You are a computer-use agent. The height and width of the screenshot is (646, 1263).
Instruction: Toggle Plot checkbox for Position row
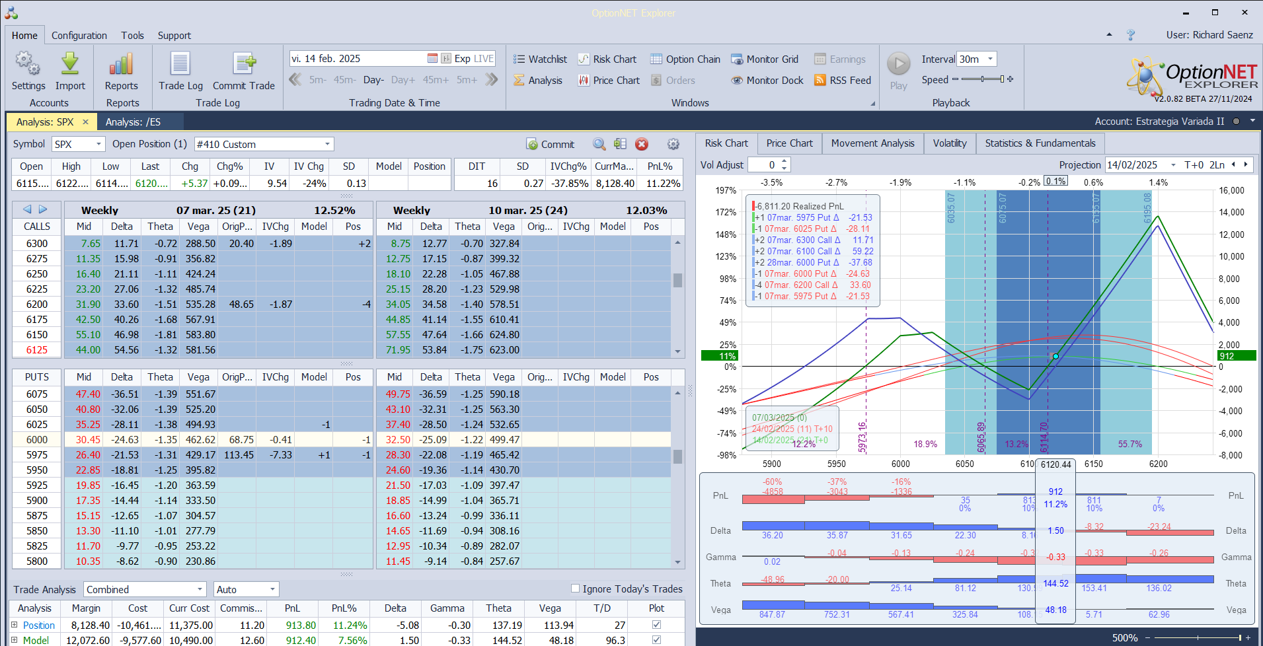tap(656, 625)
